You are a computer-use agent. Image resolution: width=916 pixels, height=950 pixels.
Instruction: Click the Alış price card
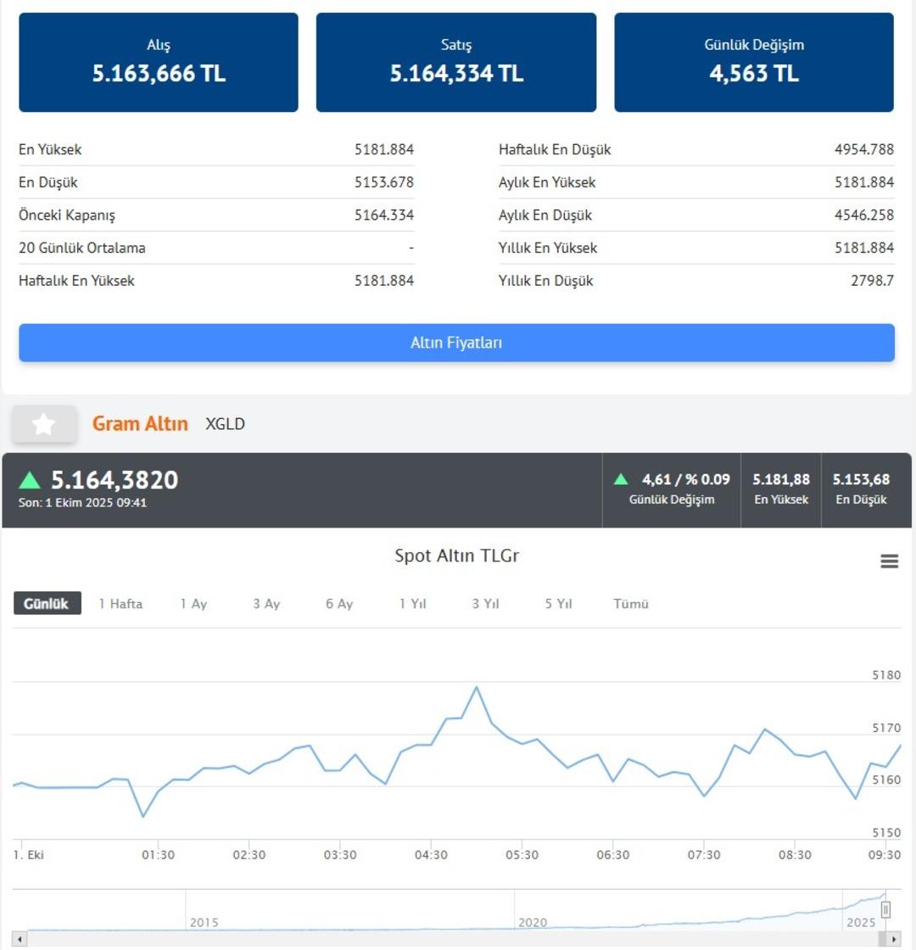[x=159, y=62]
